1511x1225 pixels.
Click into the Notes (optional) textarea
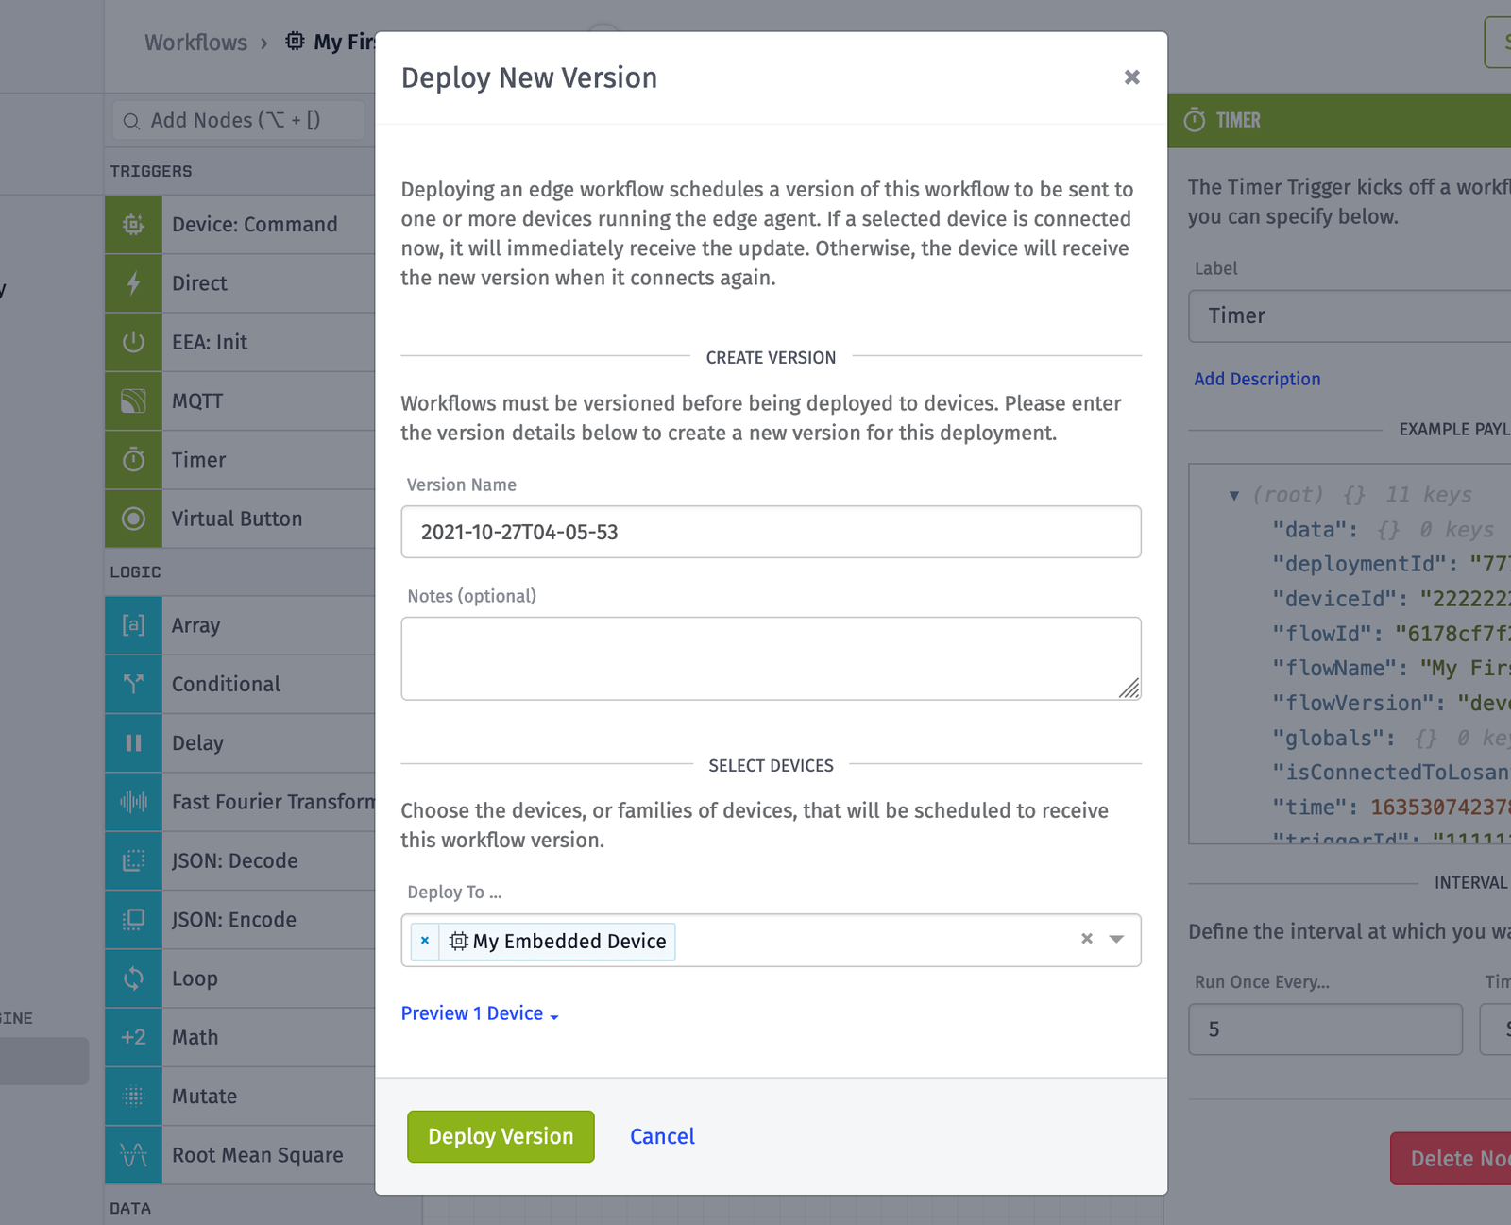point(771,658)
